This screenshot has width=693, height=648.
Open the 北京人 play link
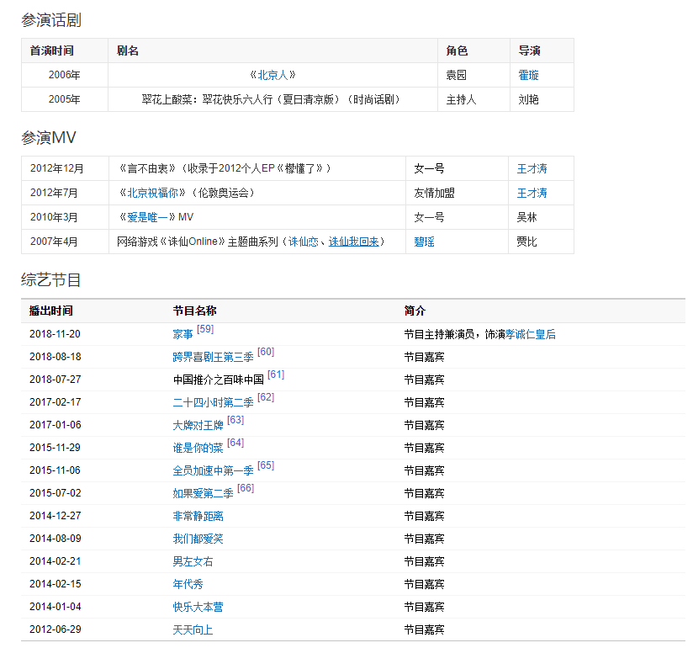click(x=272, y=75)
